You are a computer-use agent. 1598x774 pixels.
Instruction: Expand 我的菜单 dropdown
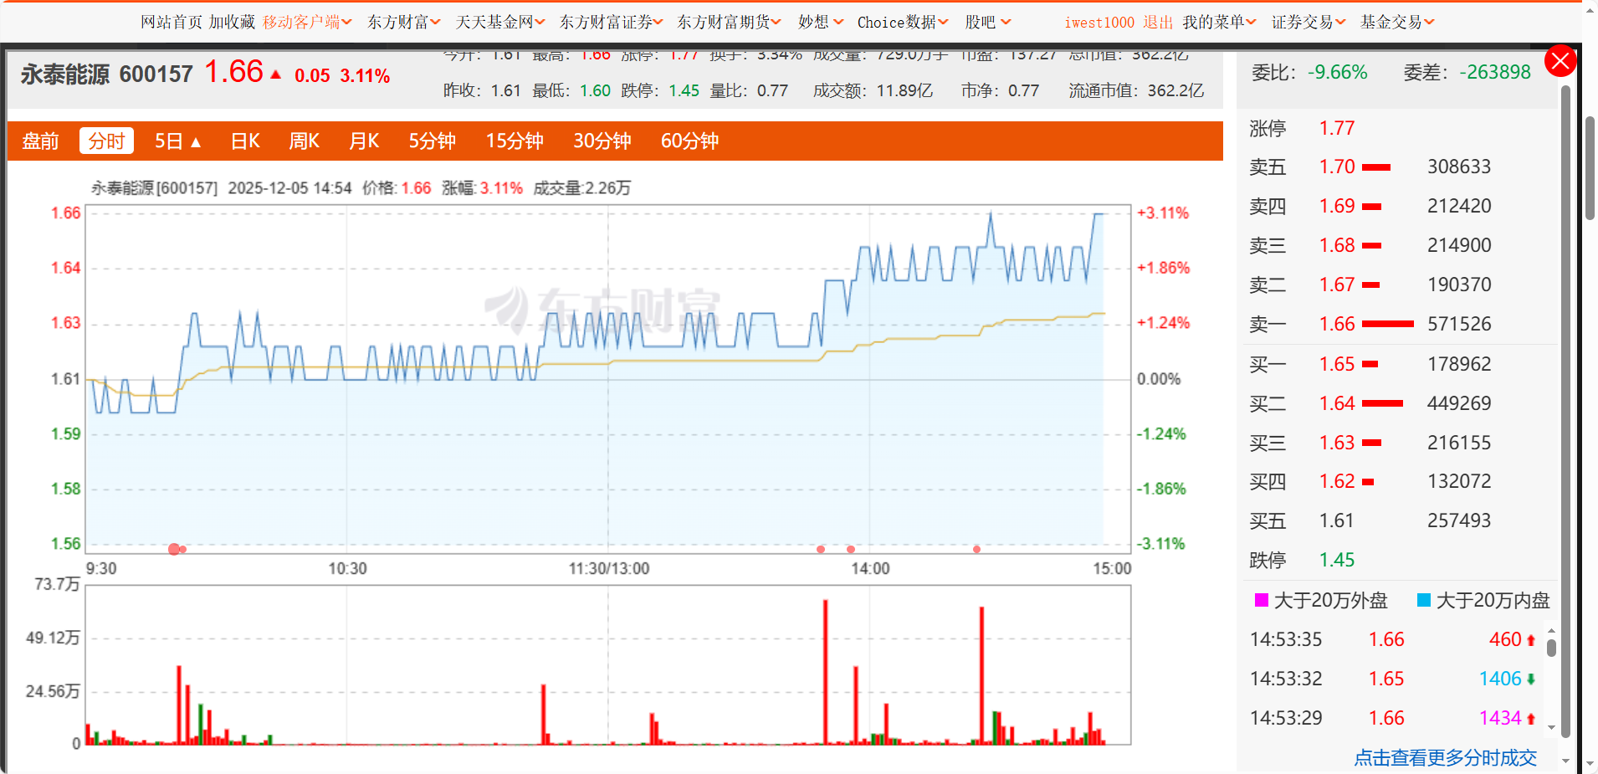coord(1219,22)
